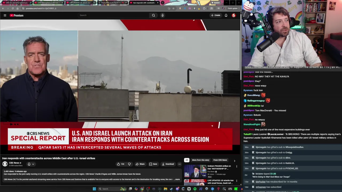Share the video
The width and height of the screenshot is (342, 192).
point(140,164)
